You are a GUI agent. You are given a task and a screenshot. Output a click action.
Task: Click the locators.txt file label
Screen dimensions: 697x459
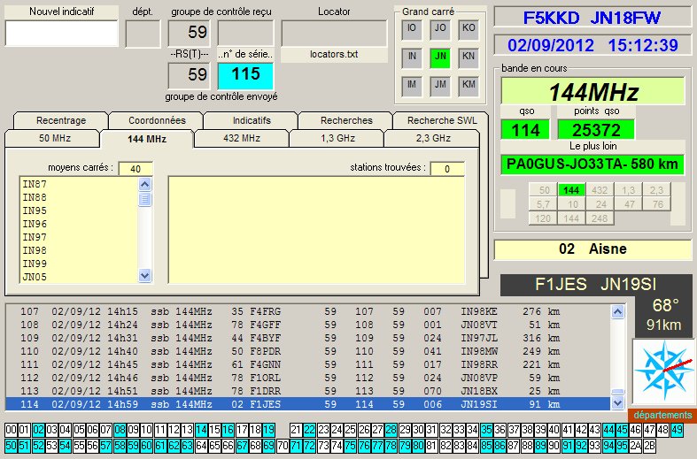(334, 54)
